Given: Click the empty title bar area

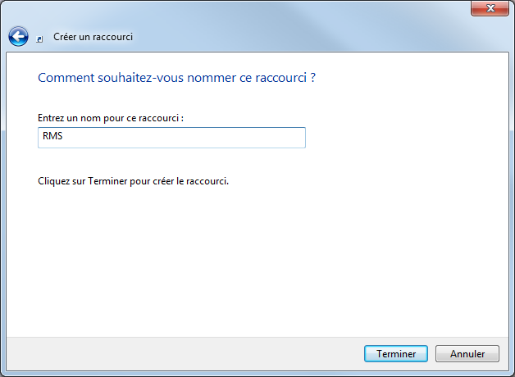Looking at the screenshot, I should [246, 8].
